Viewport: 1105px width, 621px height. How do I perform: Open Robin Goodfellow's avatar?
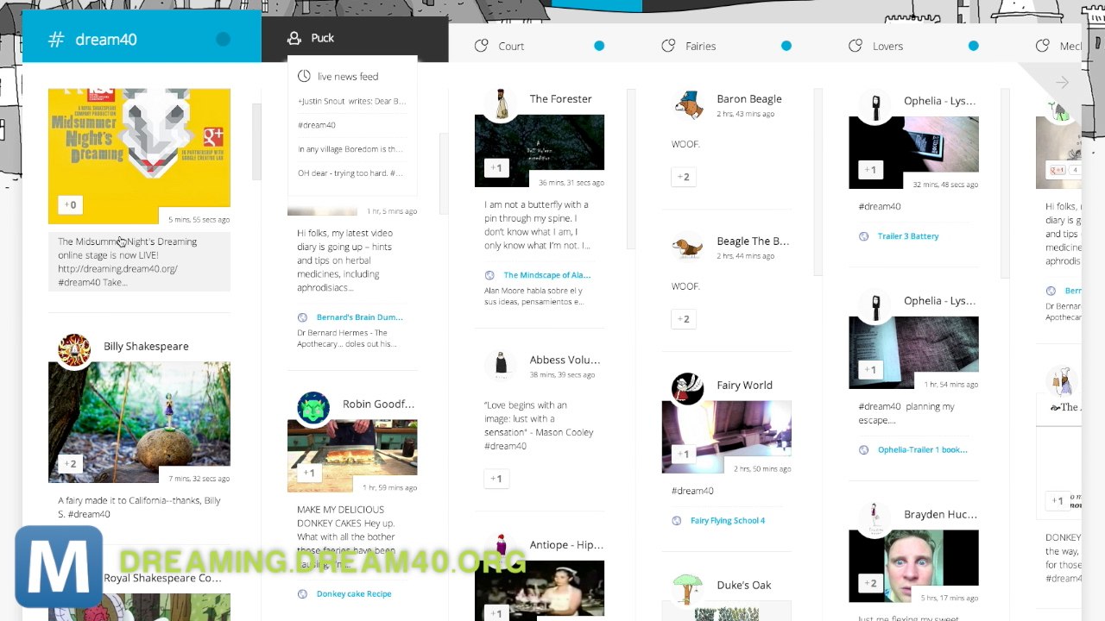pyautogui.click(x=313, y=408)
